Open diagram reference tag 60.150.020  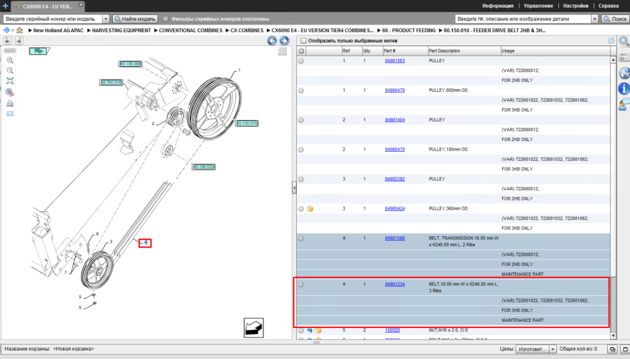point(204,167)
